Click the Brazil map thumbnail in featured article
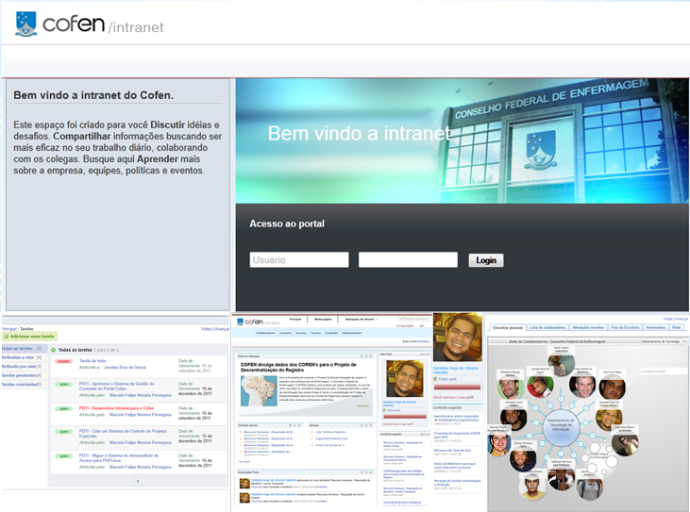The width and height of the screenshot is (690, 512). [259, 390]
